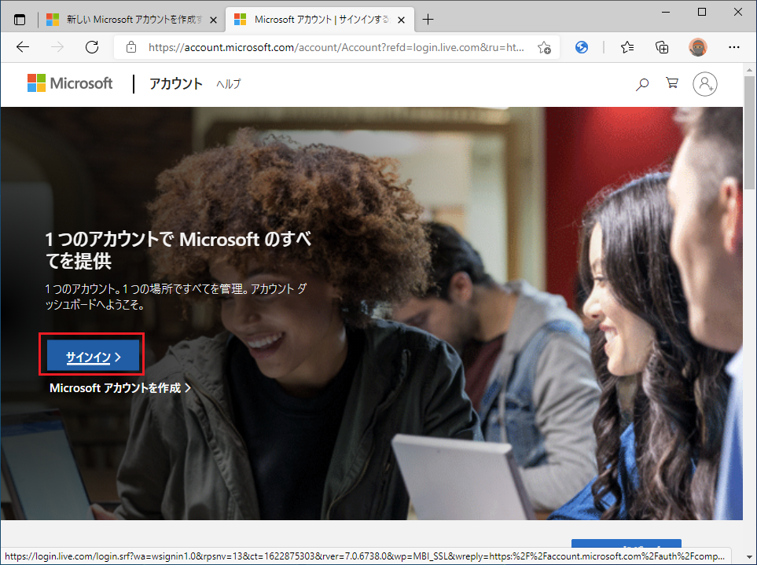
Task: Open the tab actions menu
Action: point(20,19)
